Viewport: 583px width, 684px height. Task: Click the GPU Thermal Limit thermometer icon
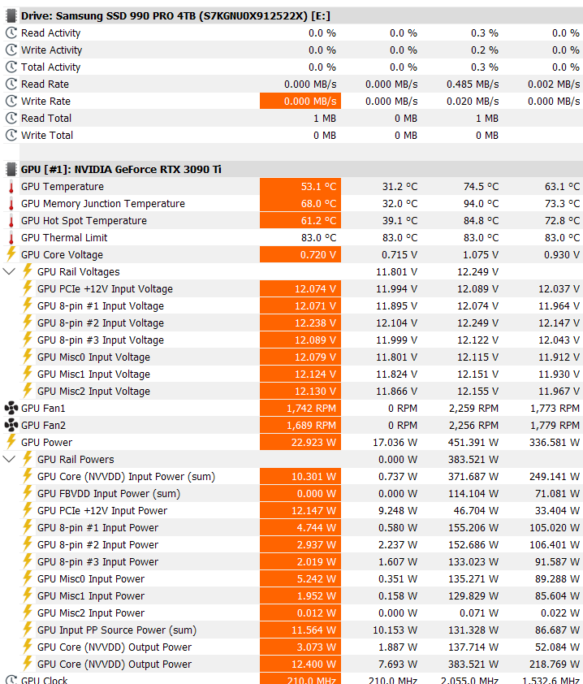pyautogui.click(x=11, y=238)
